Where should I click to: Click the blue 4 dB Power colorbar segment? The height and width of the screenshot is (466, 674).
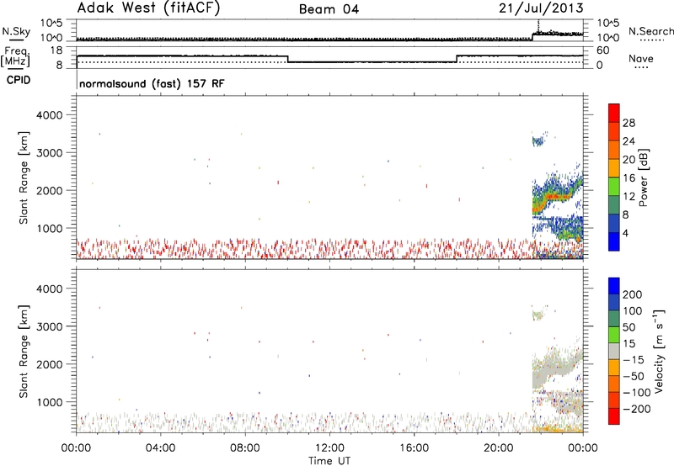click(614, 241)
